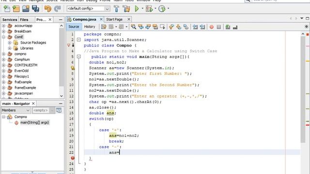
Task: Clean and build the project
Action: coord(126,9)
